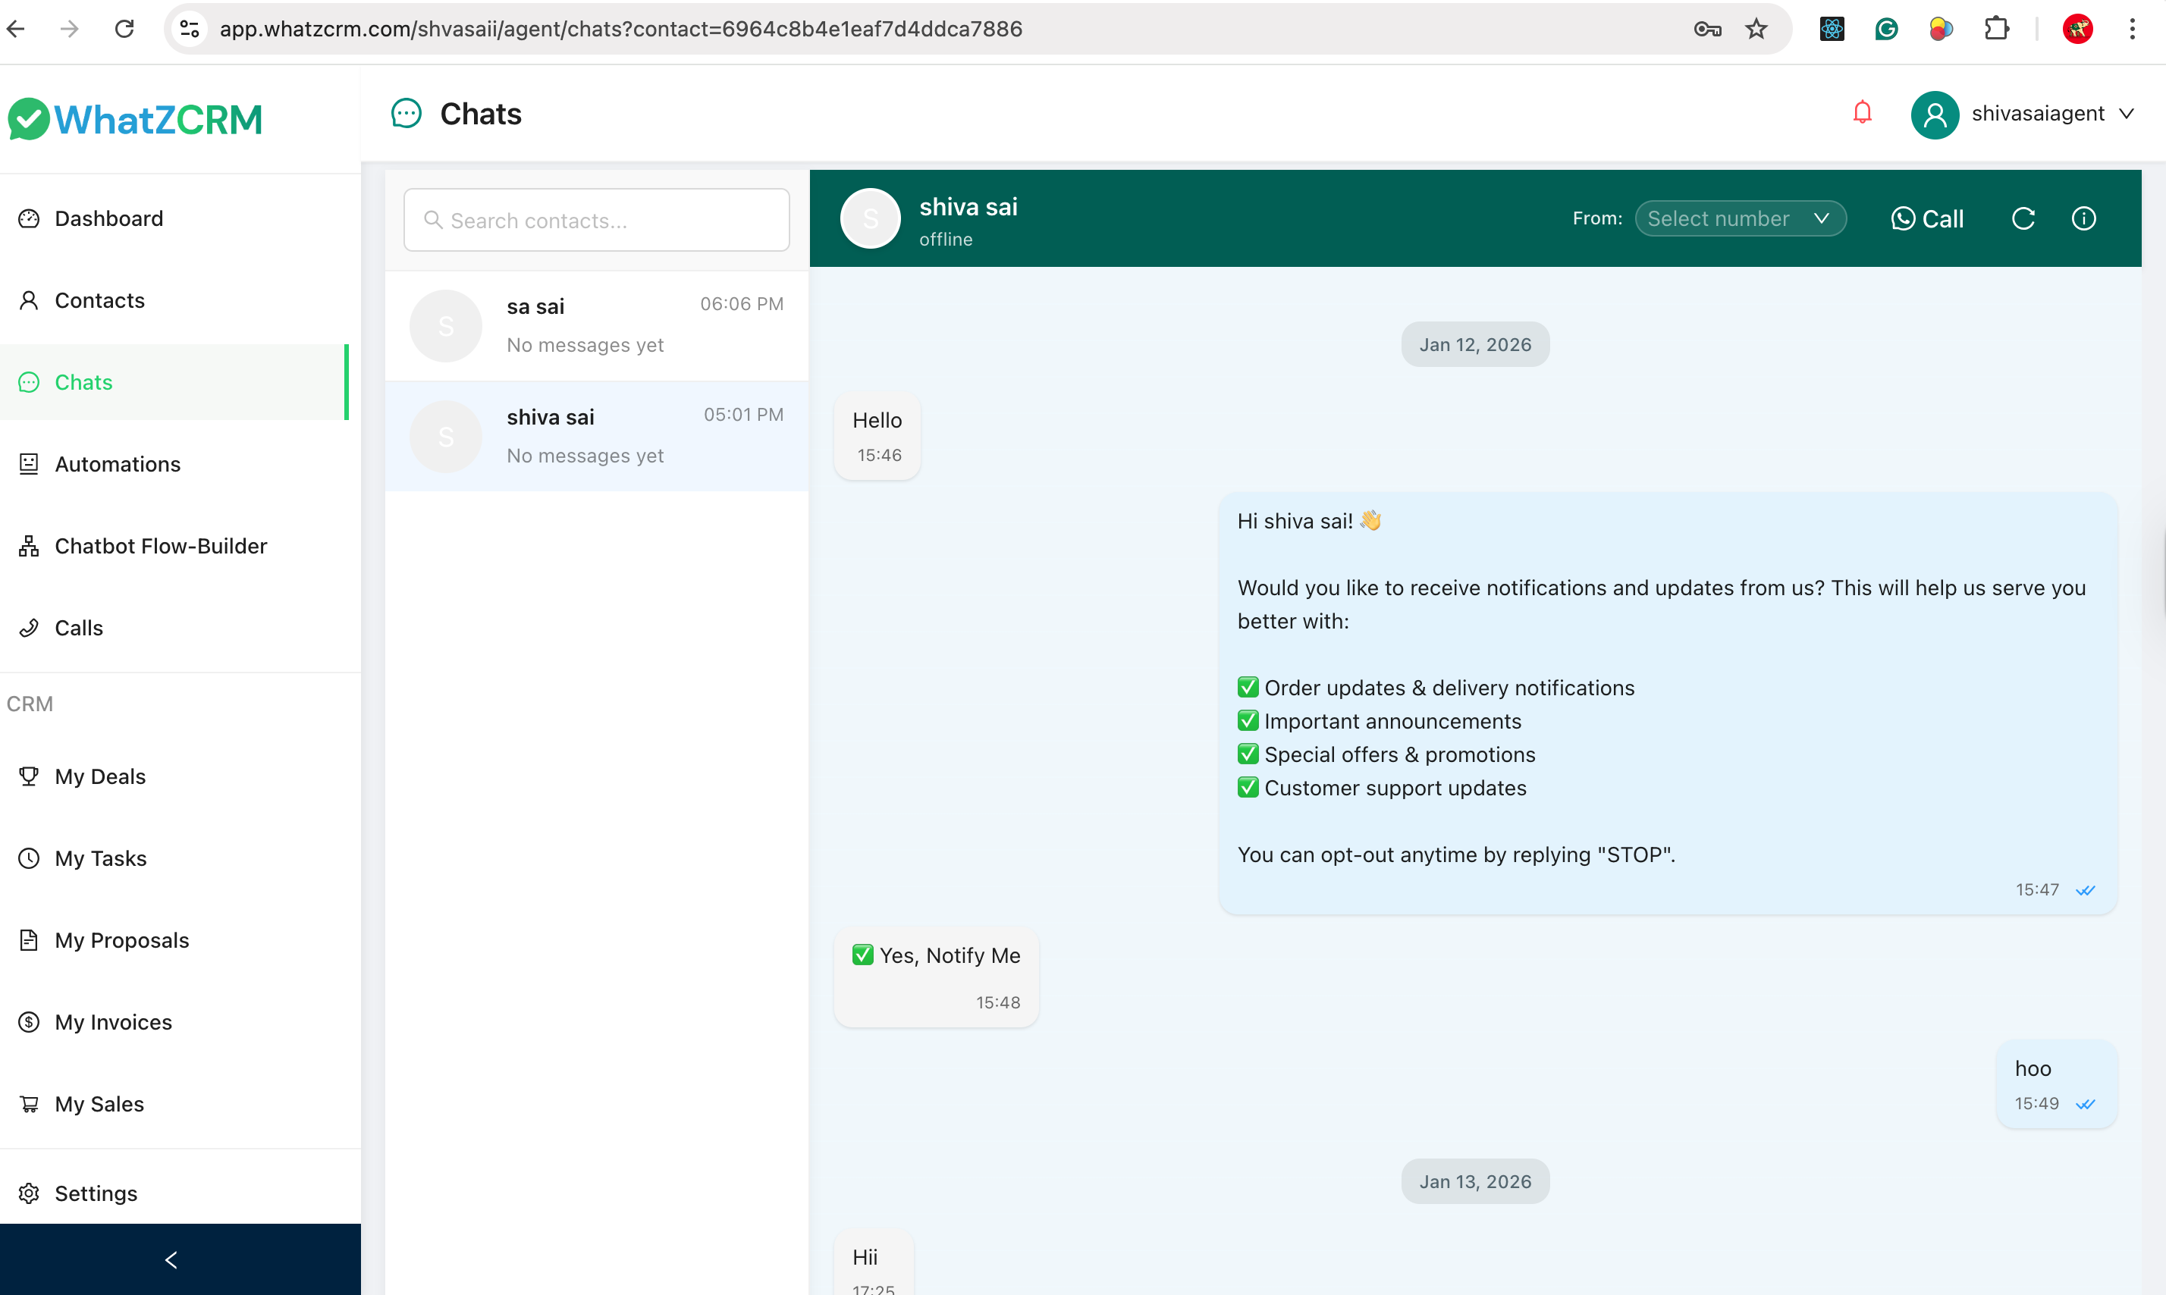
Task: Bookmark page with star icon
Action: point(1756,29)
